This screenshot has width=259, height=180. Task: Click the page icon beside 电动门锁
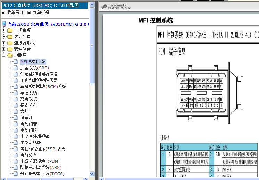click(16, 130)
